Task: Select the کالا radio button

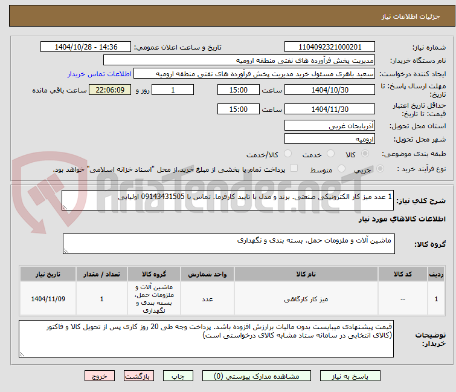Action: click(365, 154)
